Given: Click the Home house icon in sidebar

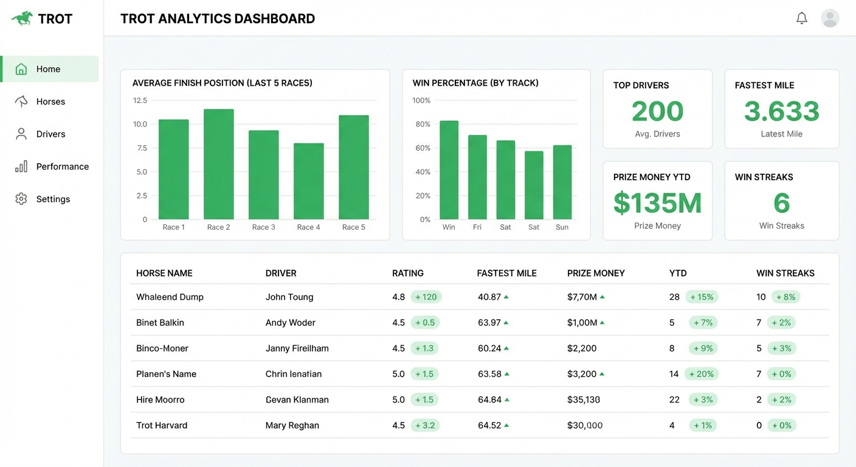Looking at the screenshot, I should click(x=21, y=69).
